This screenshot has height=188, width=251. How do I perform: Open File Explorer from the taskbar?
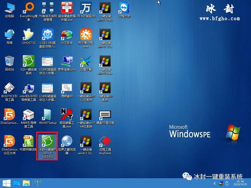(26, 183)
